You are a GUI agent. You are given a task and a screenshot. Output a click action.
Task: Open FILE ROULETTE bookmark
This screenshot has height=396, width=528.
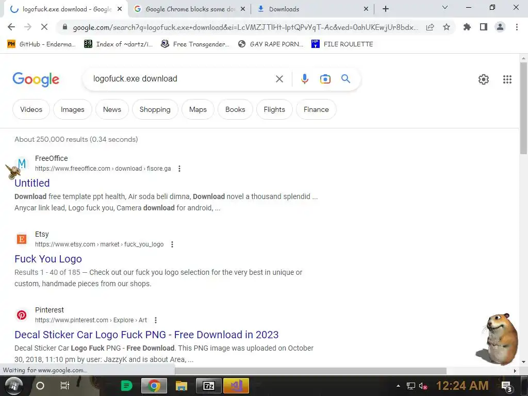(342, 44)
